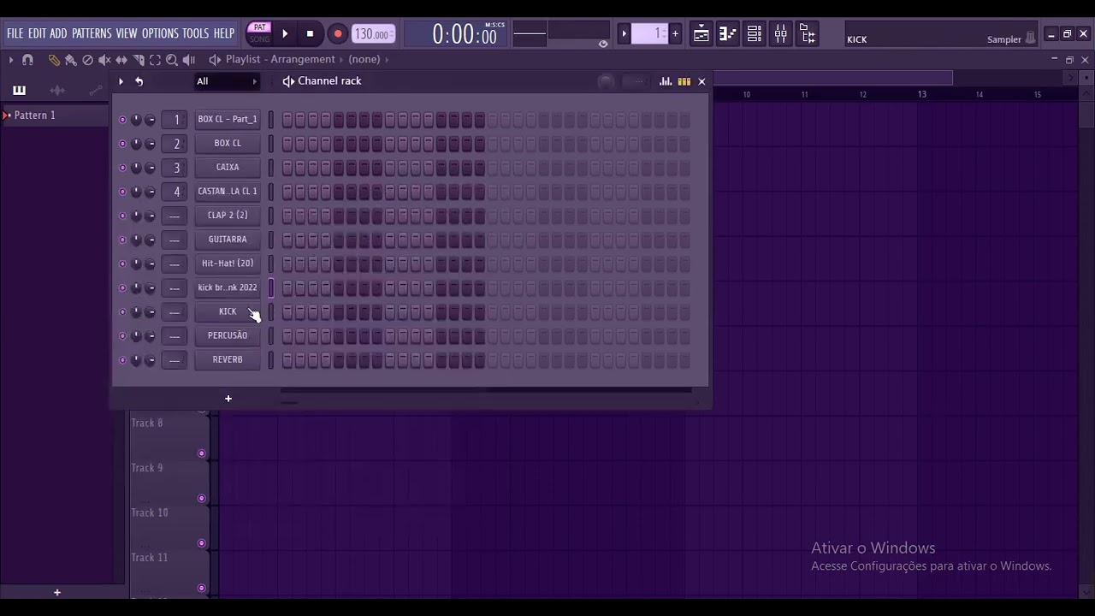Switch to PAT pattern mode
Viewport: 1095px width, 616px height.
pyautogui.click(x=260, y=27)
